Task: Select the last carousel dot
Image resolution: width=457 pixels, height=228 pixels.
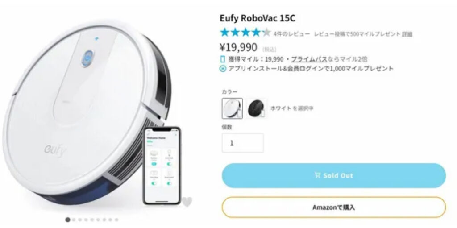Action: [x=116, y=220]
